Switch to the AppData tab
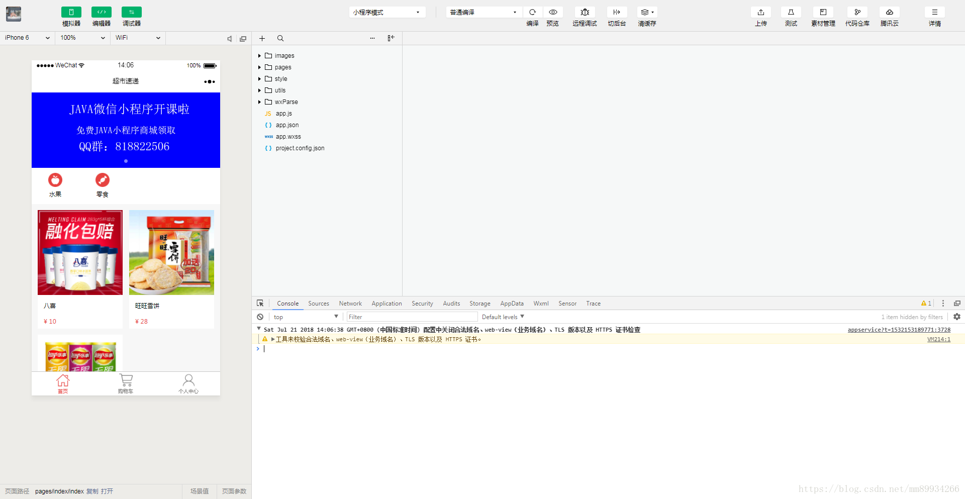 512,304
